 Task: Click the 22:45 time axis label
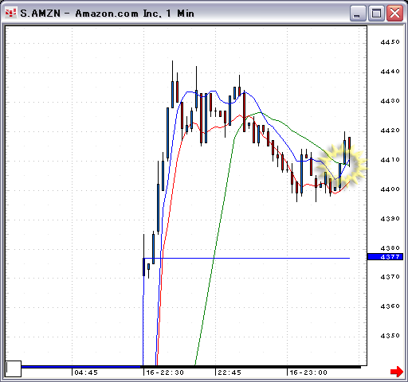click(x=229, y=372)
